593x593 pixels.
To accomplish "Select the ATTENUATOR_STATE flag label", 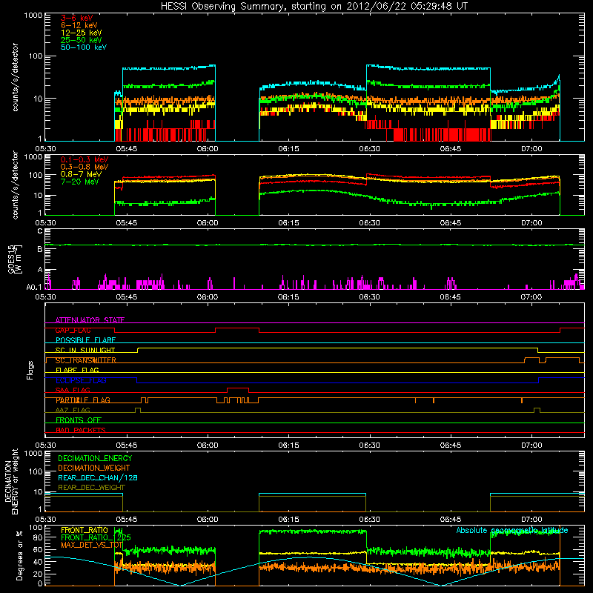I will click(x=90, y=320).
